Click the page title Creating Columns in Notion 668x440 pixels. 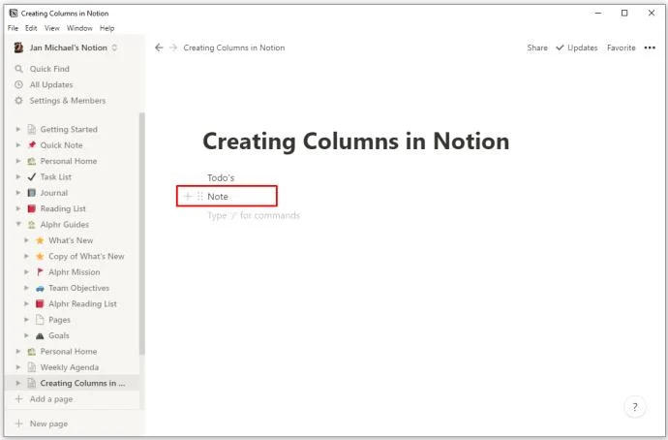pos(355,141)
